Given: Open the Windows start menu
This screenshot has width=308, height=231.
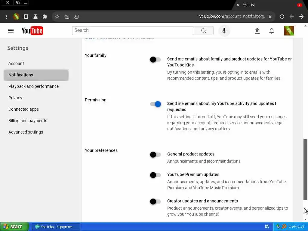Looking at the screenshot, I should pyautogui.click(x=14, y=226).
